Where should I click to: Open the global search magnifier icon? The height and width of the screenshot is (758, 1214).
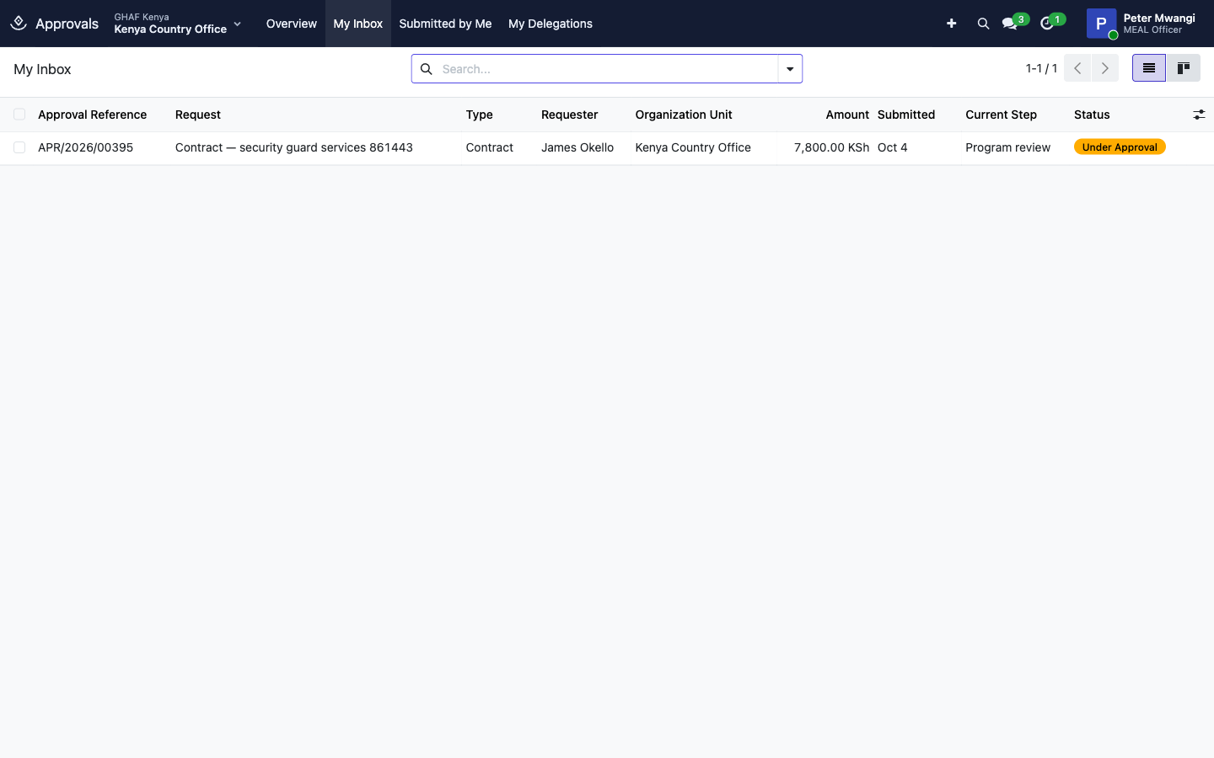point(983,24)
